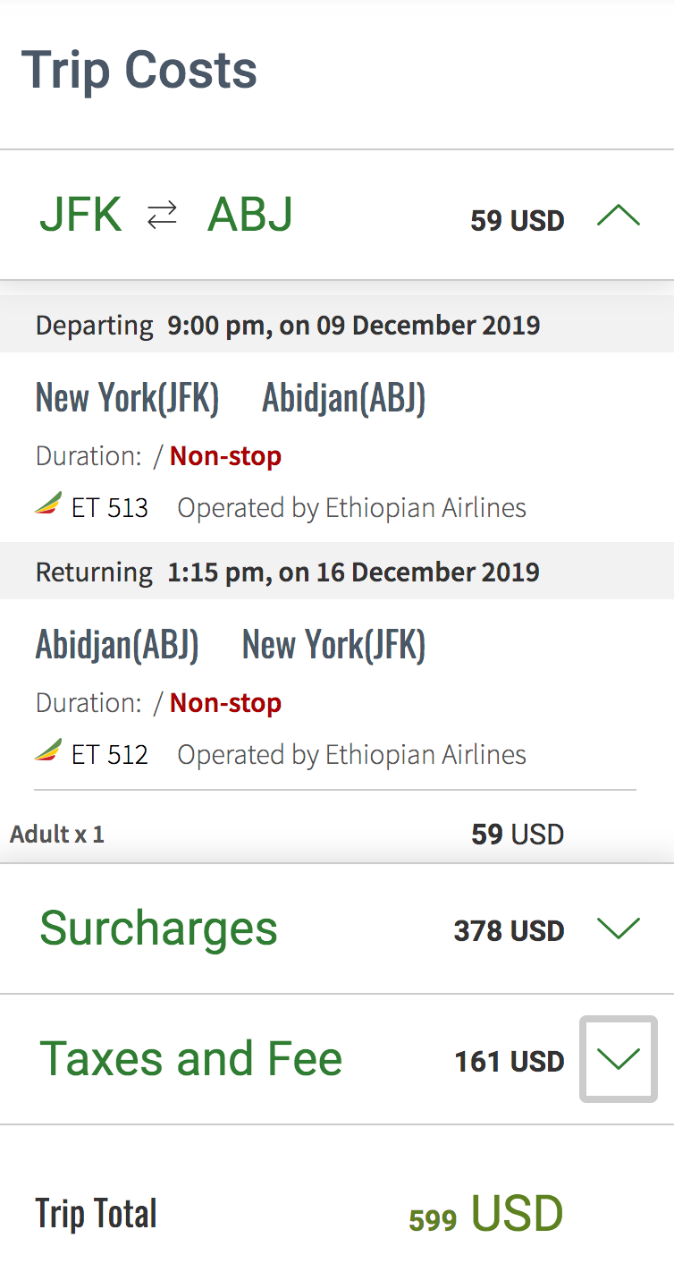Click Ethiopian Airlines logo beside ET 513

(x=48, y=505)
